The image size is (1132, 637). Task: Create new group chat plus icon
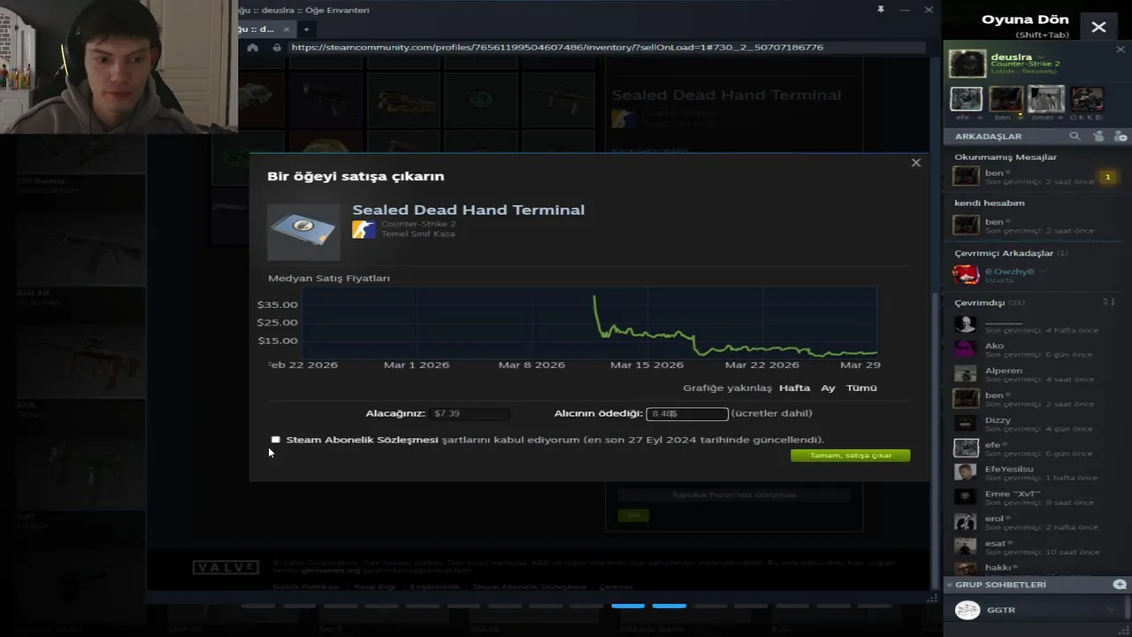[1120, 585]
